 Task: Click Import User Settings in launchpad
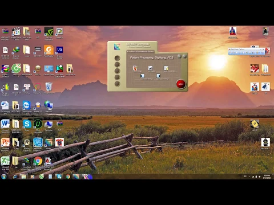[x=143, y=76]
